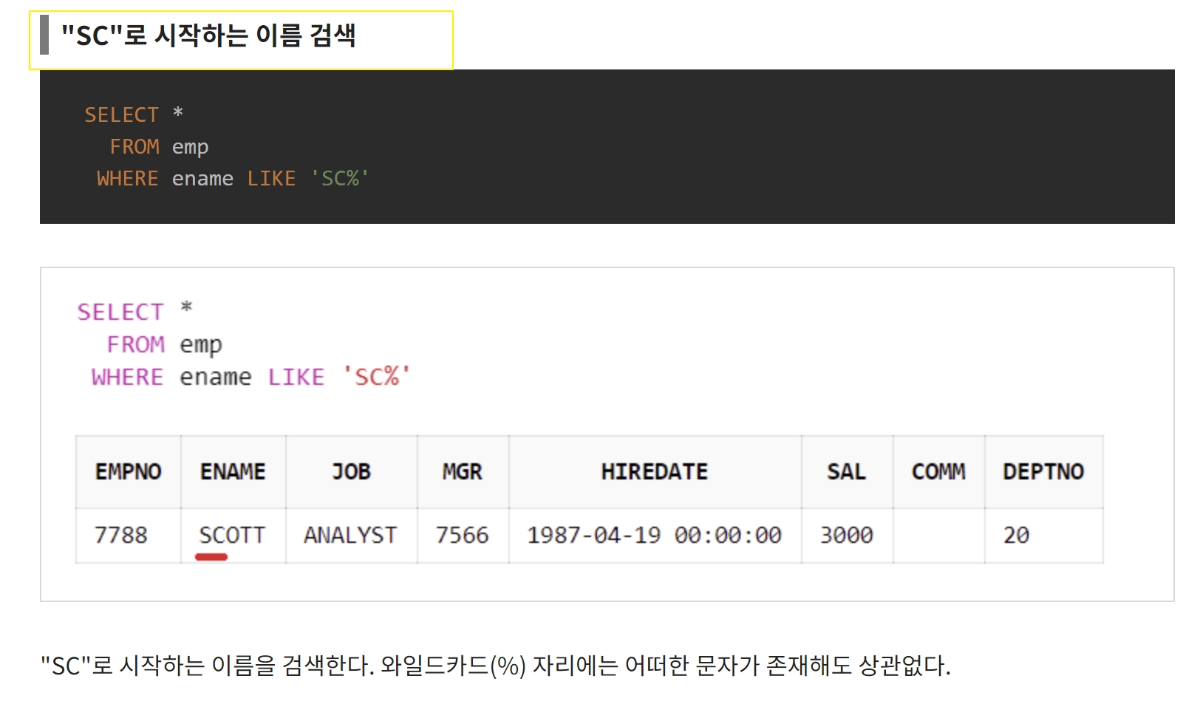Click the cell value 7788
1200x721 pixels.
(121, 536)
